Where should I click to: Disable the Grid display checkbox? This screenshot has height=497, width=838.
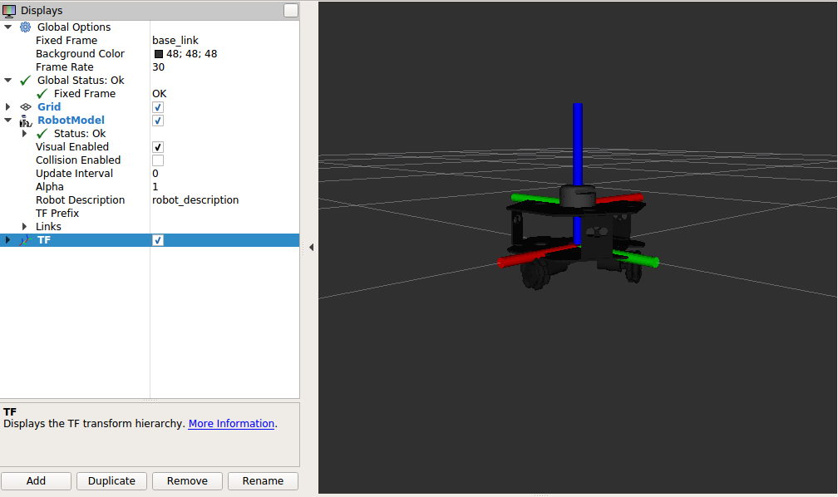point(157,106)
